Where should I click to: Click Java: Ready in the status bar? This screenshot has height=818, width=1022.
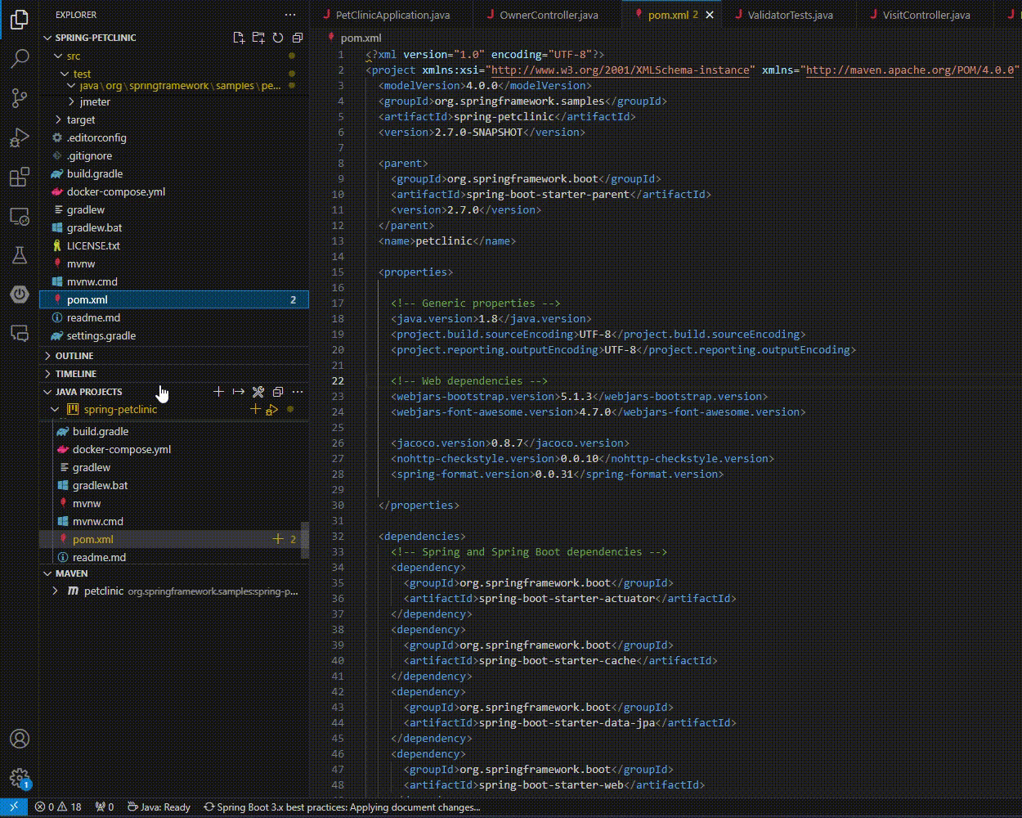[x=160, y=807]
